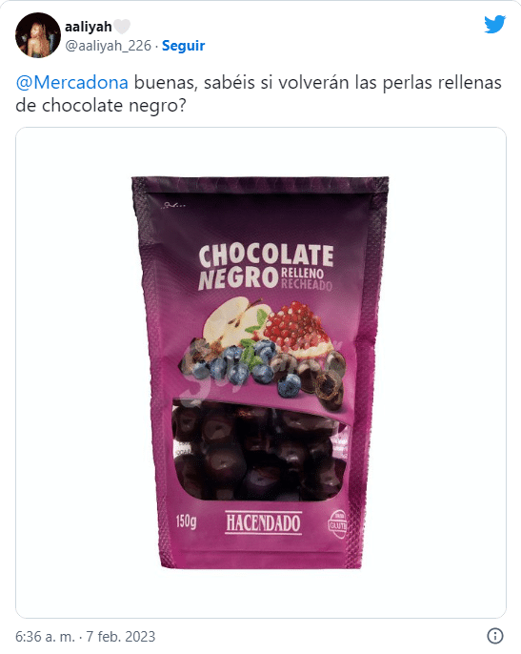Open the tweet timestamp 6:36 a. m.
521x654 pixels.
[45, 637]
